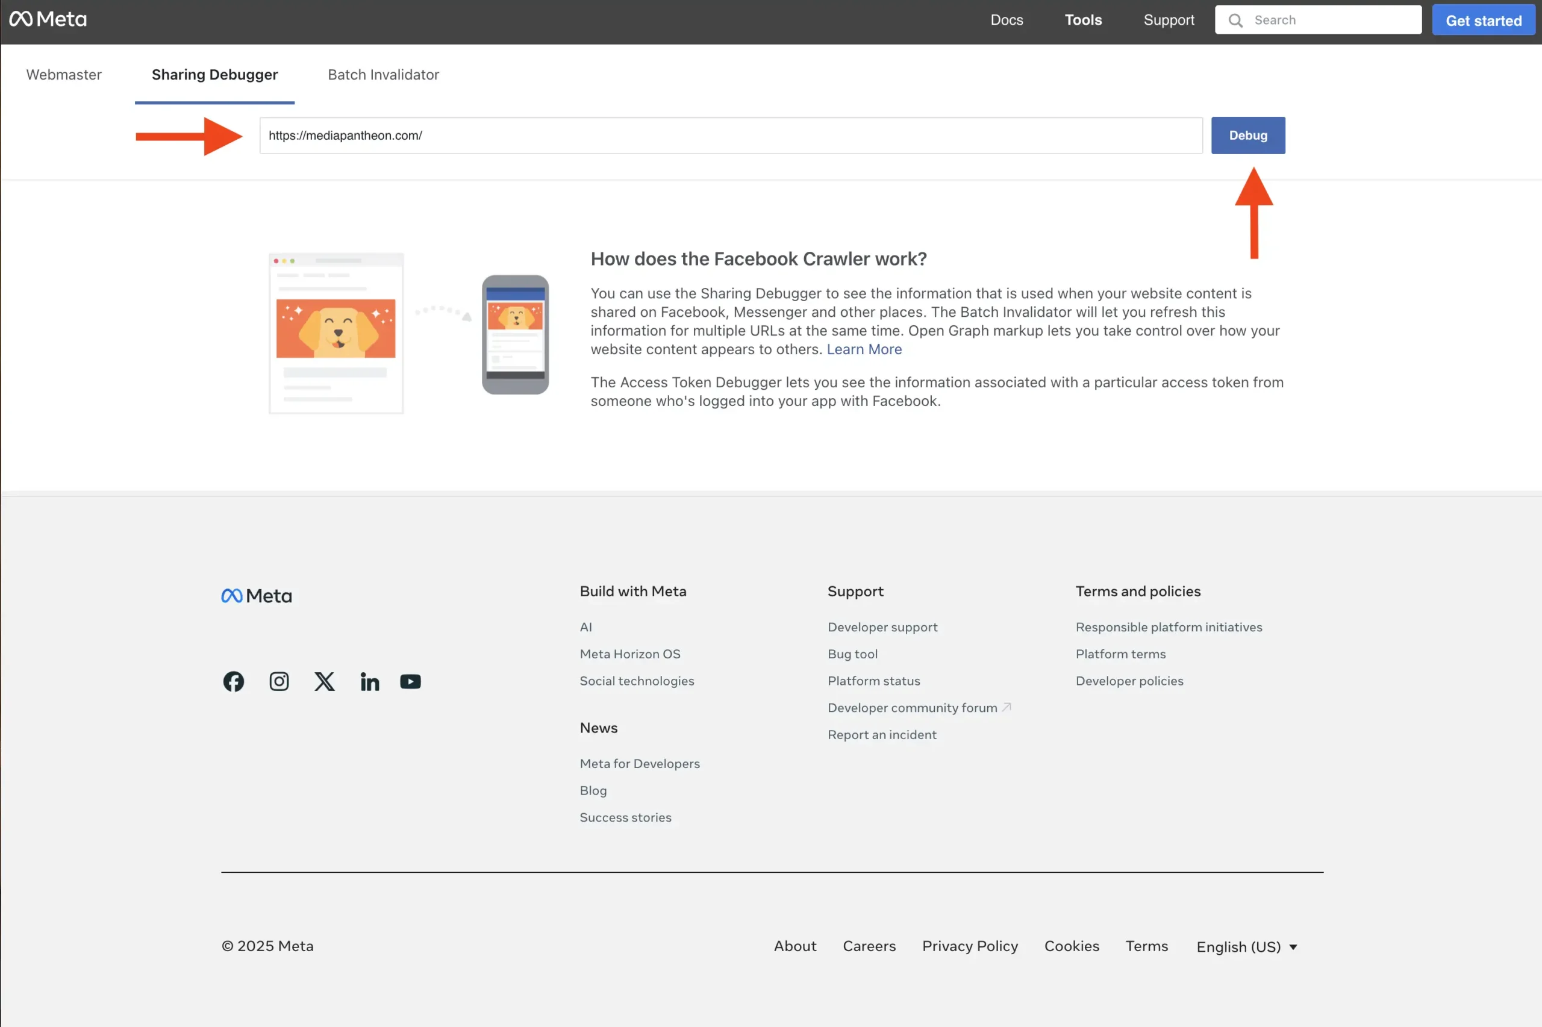This screenshot has width=1542, height=1027.
Task: Check Platform status link
Action: pos(873,681)
